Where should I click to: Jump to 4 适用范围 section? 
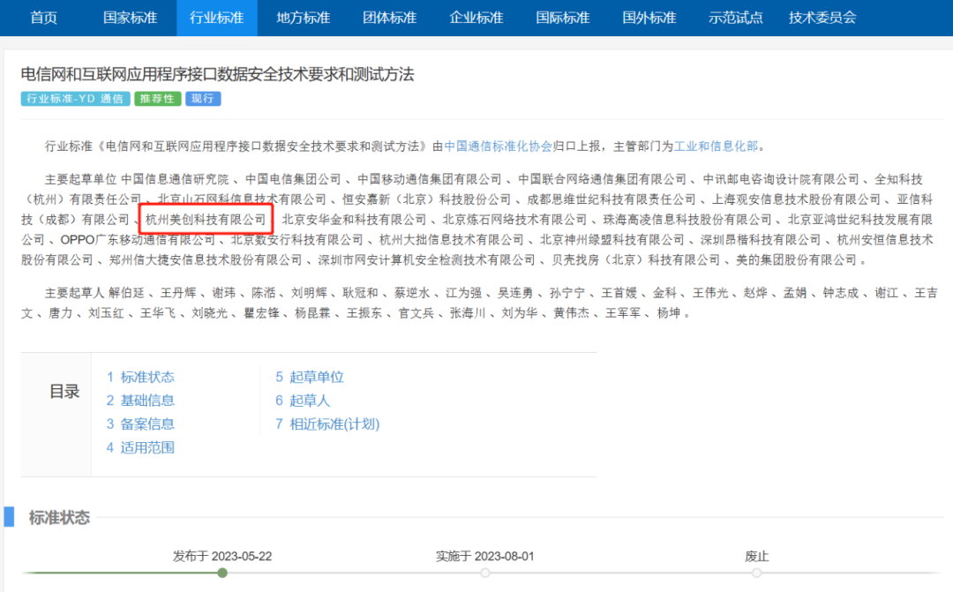[x=140, y=448]
